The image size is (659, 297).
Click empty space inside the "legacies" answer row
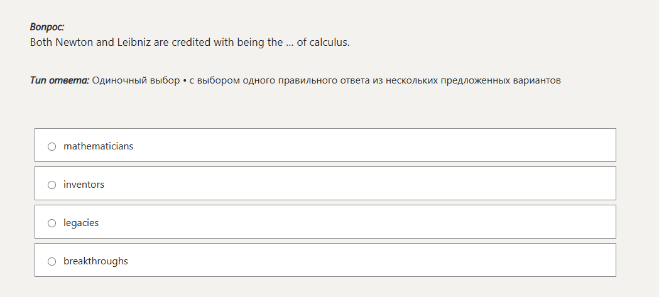click(377, 223)
